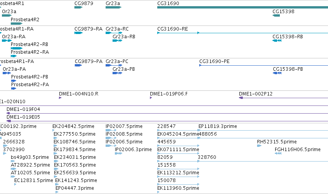
Task: Click EST EK256639.5prime glyph
Action: [x=56, y=177]
